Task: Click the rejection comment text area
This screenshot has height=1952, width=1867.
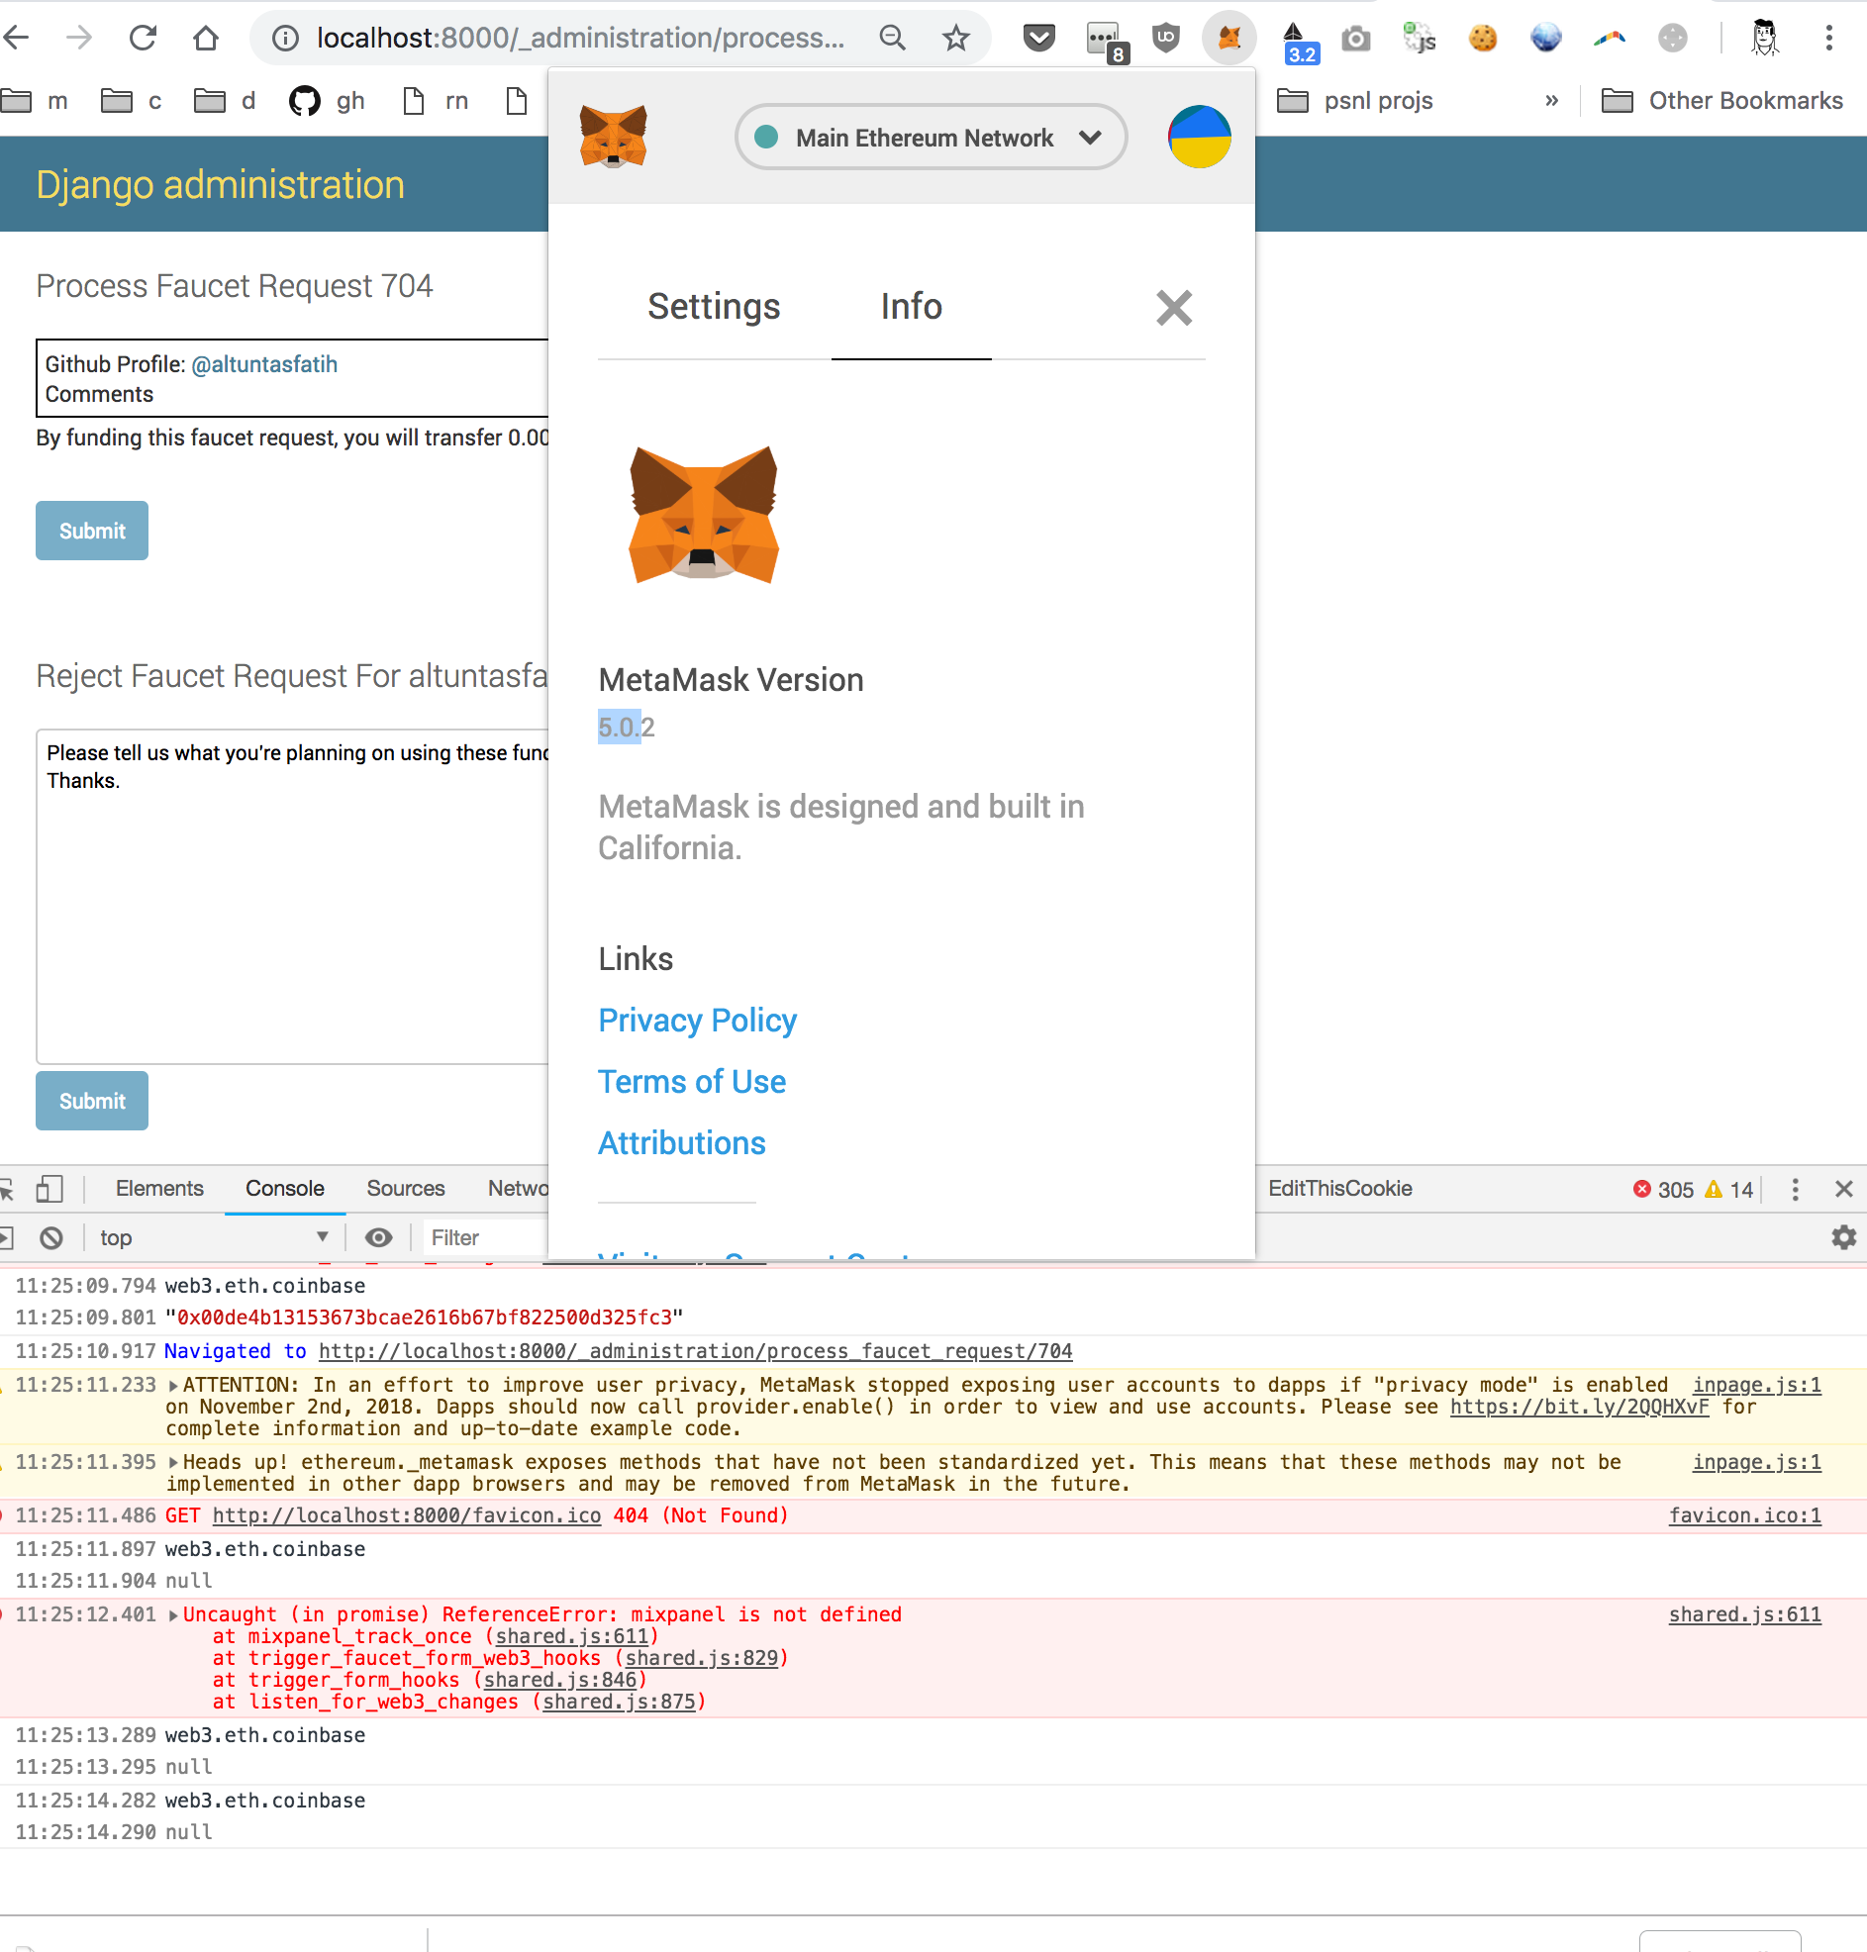Action: click(293, 897)
